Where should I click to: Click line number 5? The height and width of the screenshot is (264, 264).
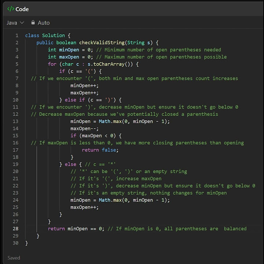pos(17,64)
